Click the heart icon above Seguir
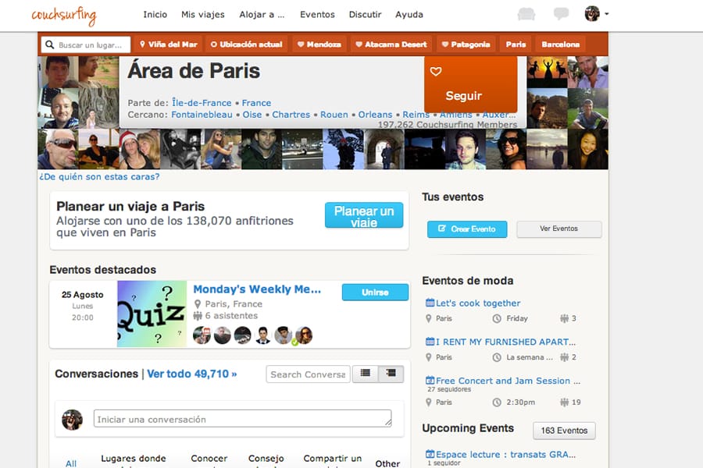 click(x=436, y=72)
